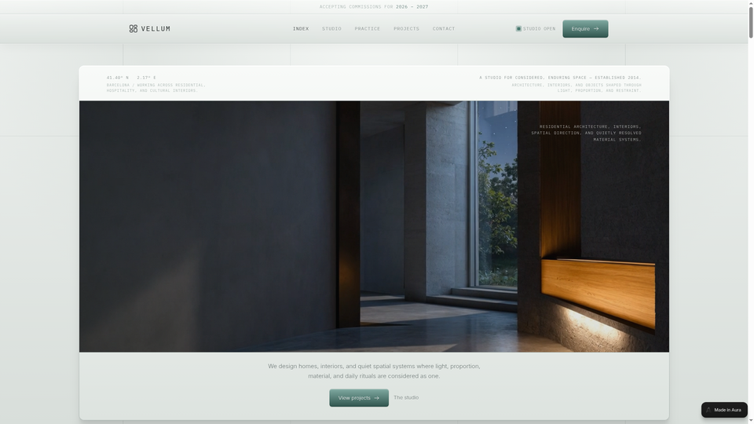Select Contact in the top navigation
The image size is (754, 424).
pyautogui.click(x=443, y=29)
